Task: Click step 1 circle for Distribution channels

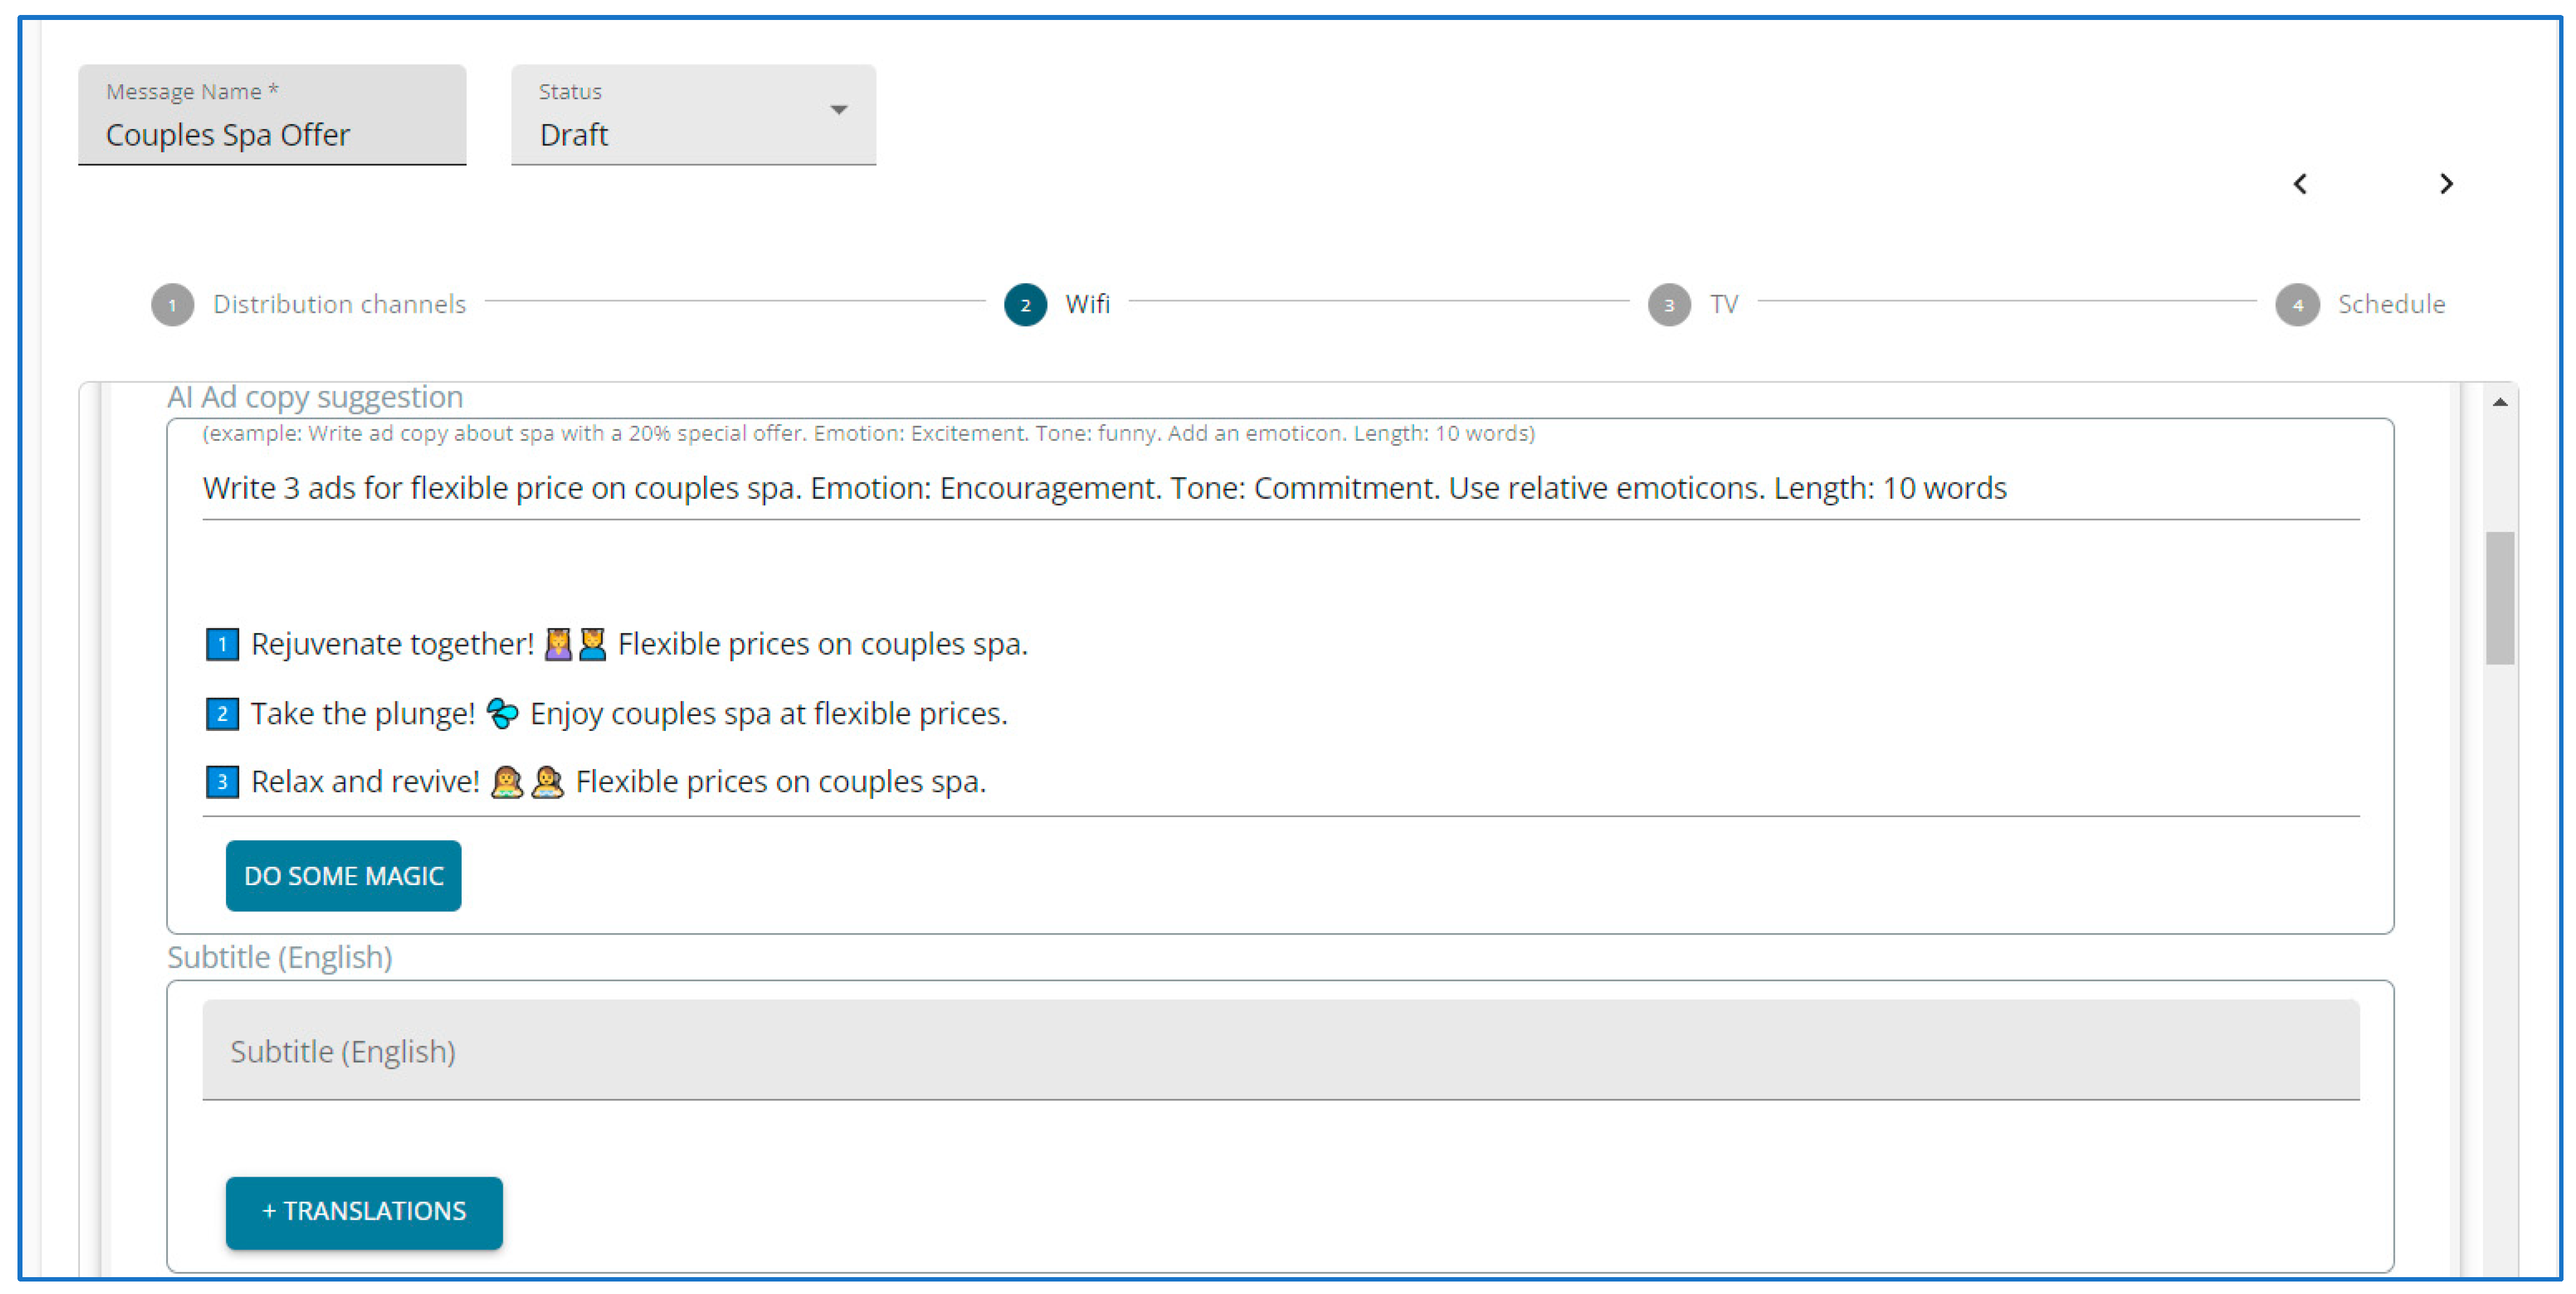Action: click(172, 305)
